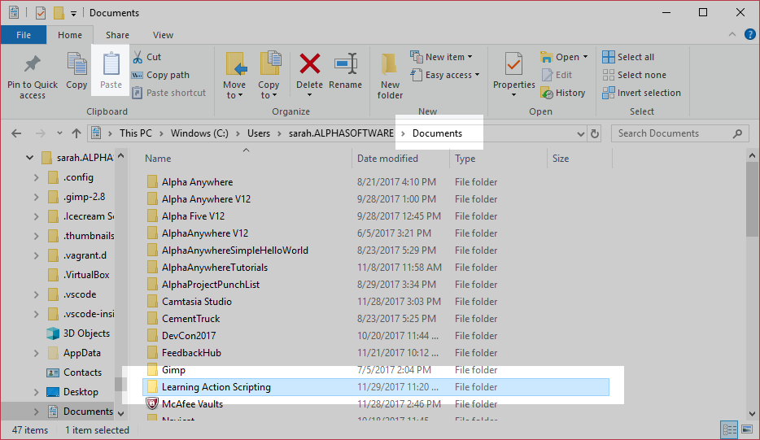The width and height of the screenshot is (760, 440).
Task: Switch to details view layout icon
Action: [x=729, y=429]
